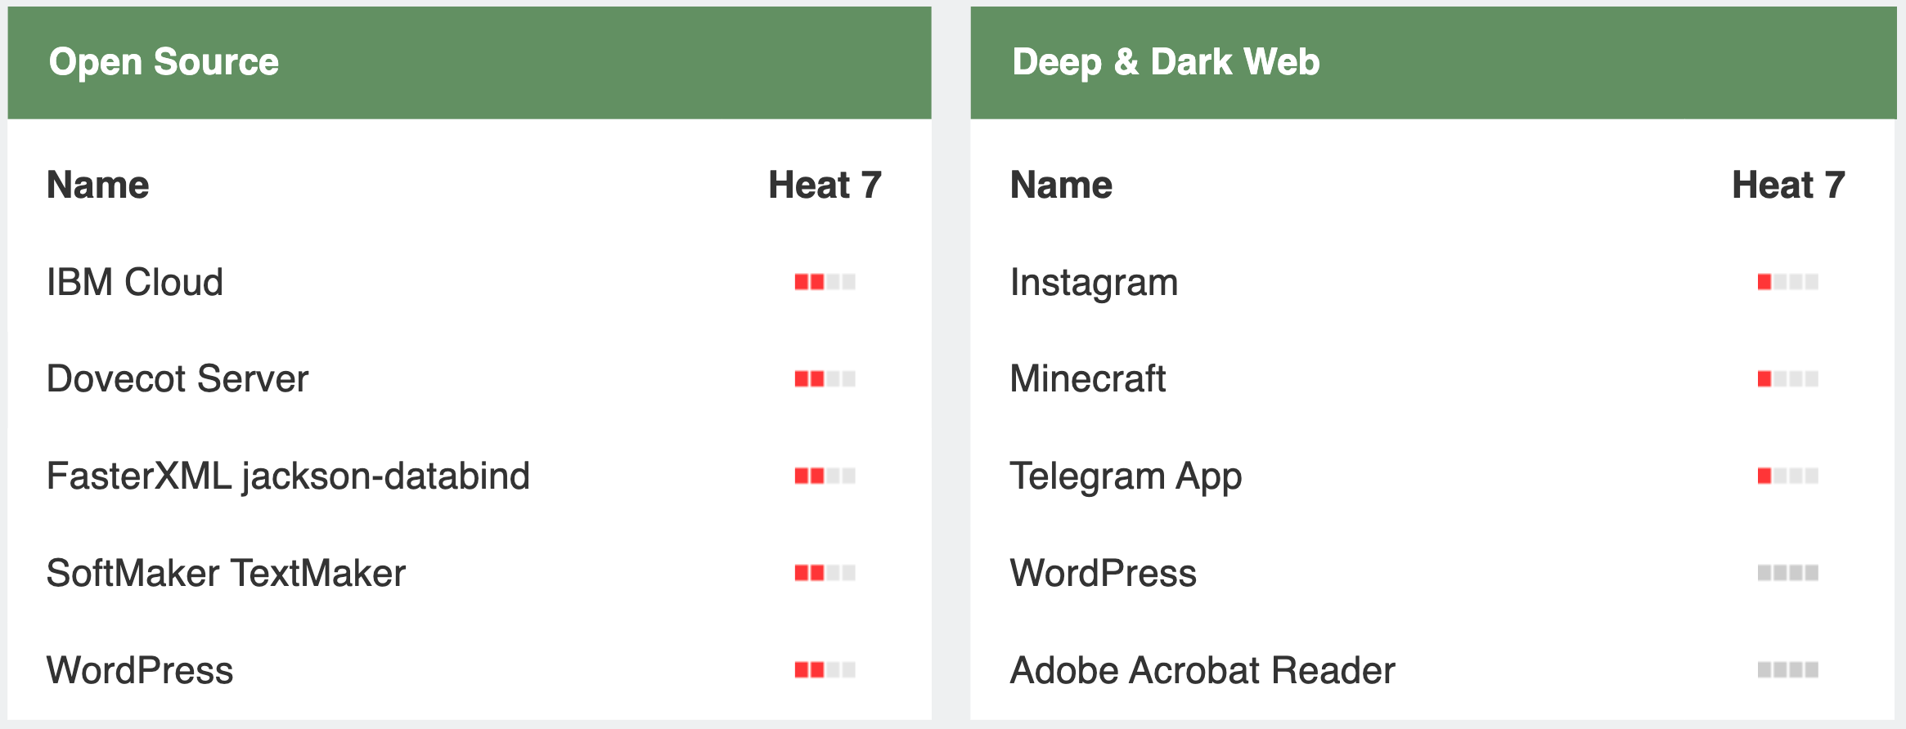
Task: Click the FasterXML jackson-databind heat bar
Action: point(825,476)
